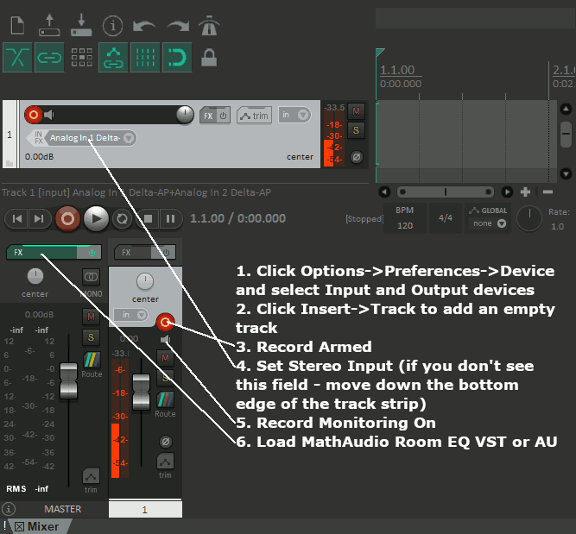Open master info icon at bottom left

coord(9,509)
